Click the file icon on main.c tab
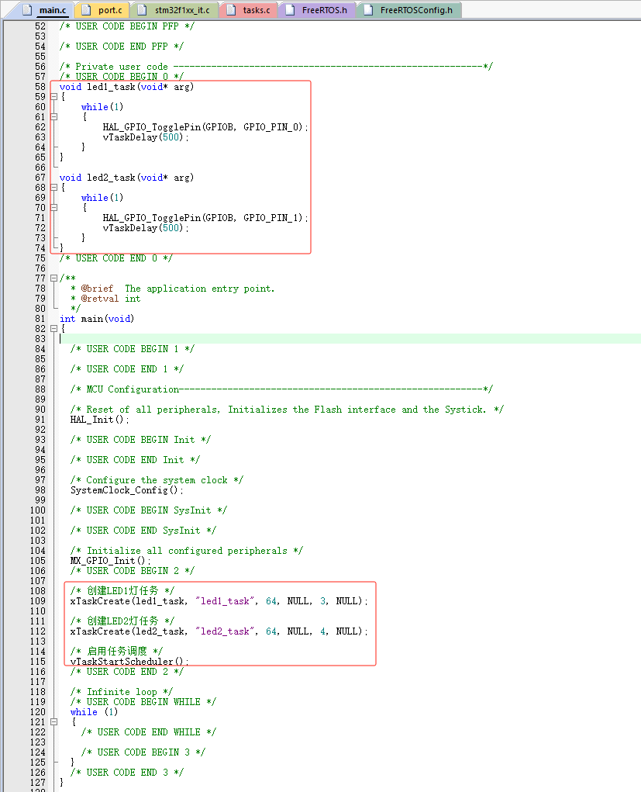The image size is (641, 792). click(x=28, y=10)
